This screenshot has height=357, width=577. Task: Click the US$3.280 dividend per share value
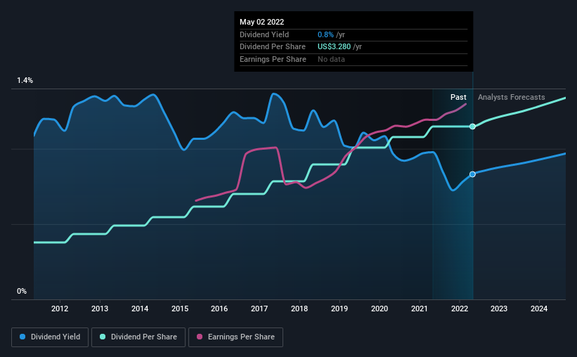[334, 47]
